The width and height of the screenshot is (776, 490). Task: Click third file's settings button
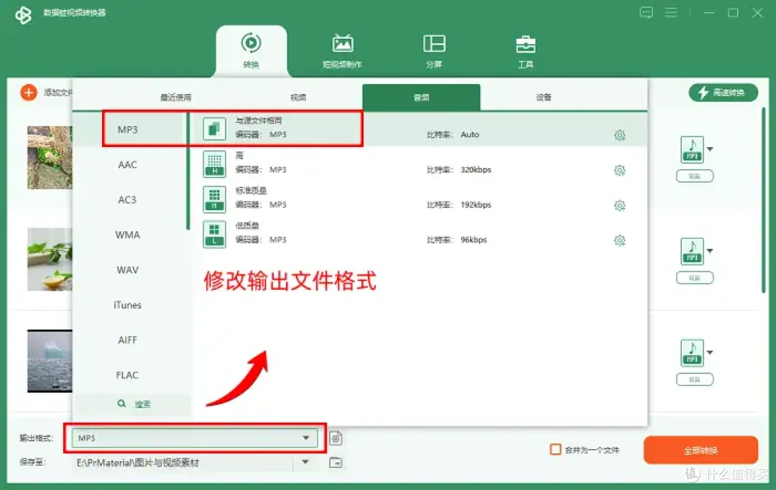click(695, 380)
